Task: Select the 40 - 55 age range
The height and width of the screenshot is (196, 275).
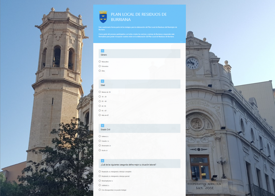Action: (100, 106)
